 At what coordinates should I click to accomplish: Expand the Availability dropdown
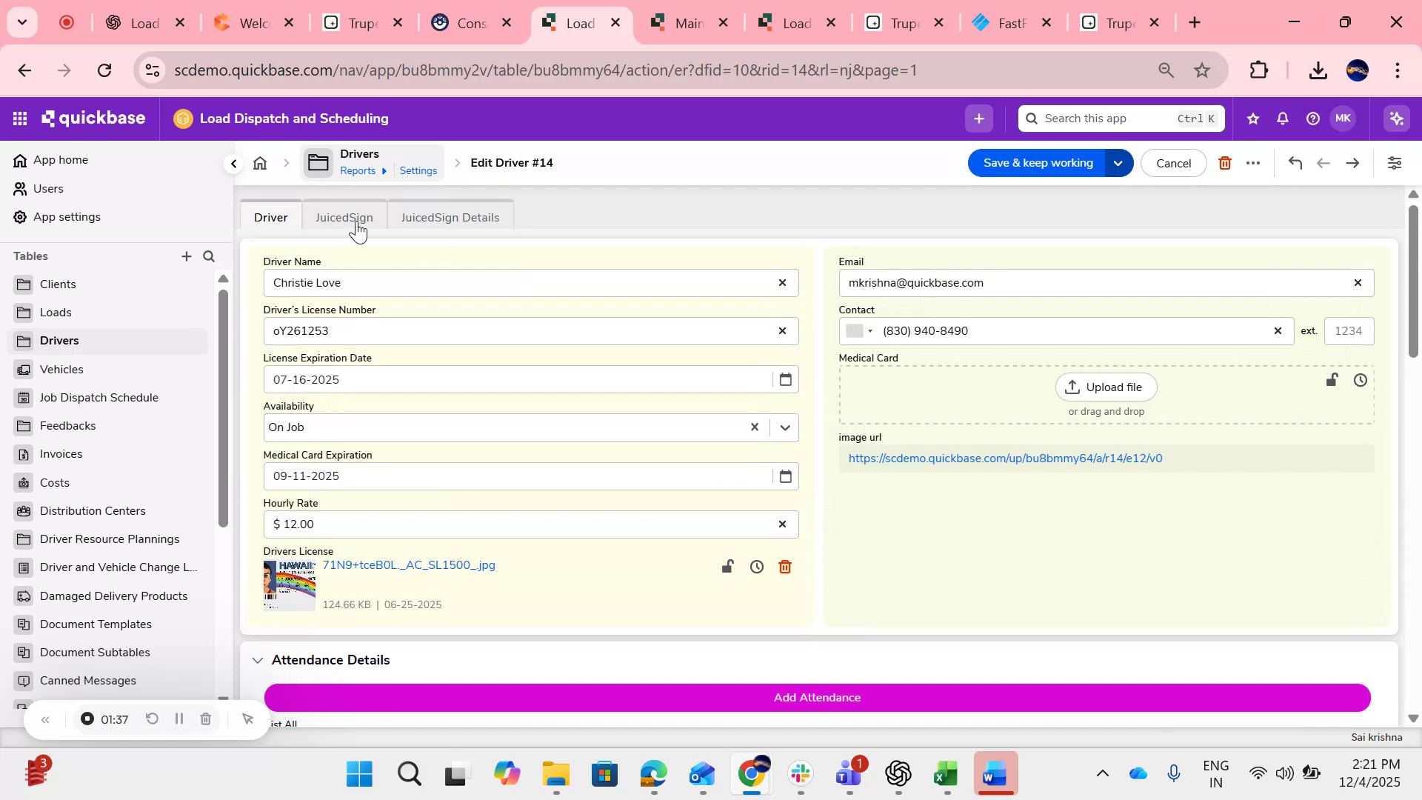tap(784, 427)
